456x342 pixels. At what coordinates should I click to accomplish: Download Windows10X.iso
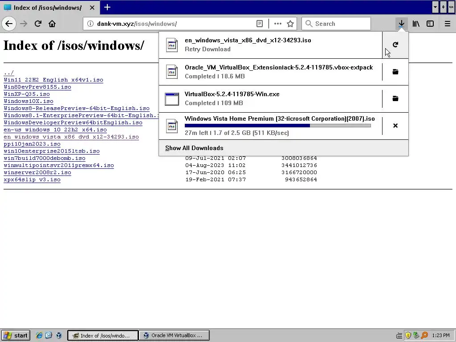pyautogui.click(x=28, y=101)
